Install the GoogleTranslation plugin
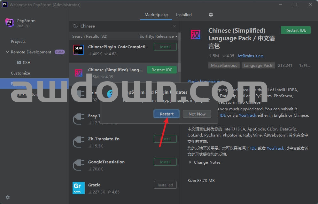The image size is (318, 204). [165, 162]
